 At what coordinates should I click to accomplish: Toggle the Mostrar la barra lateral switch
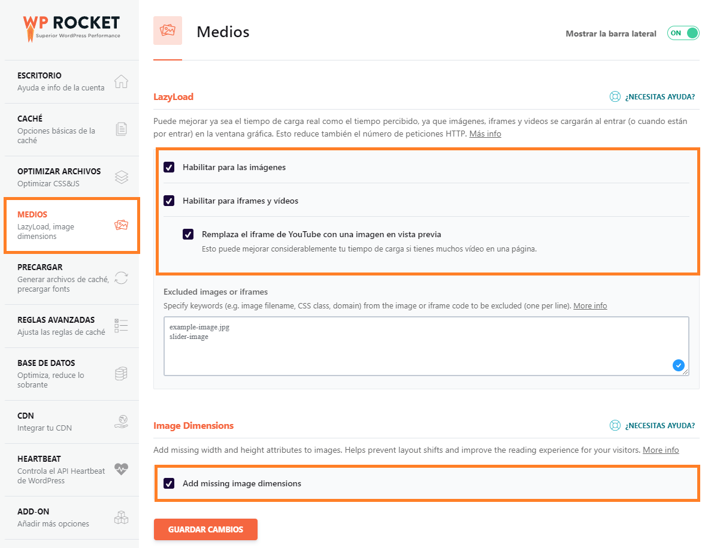coord(683,34)
